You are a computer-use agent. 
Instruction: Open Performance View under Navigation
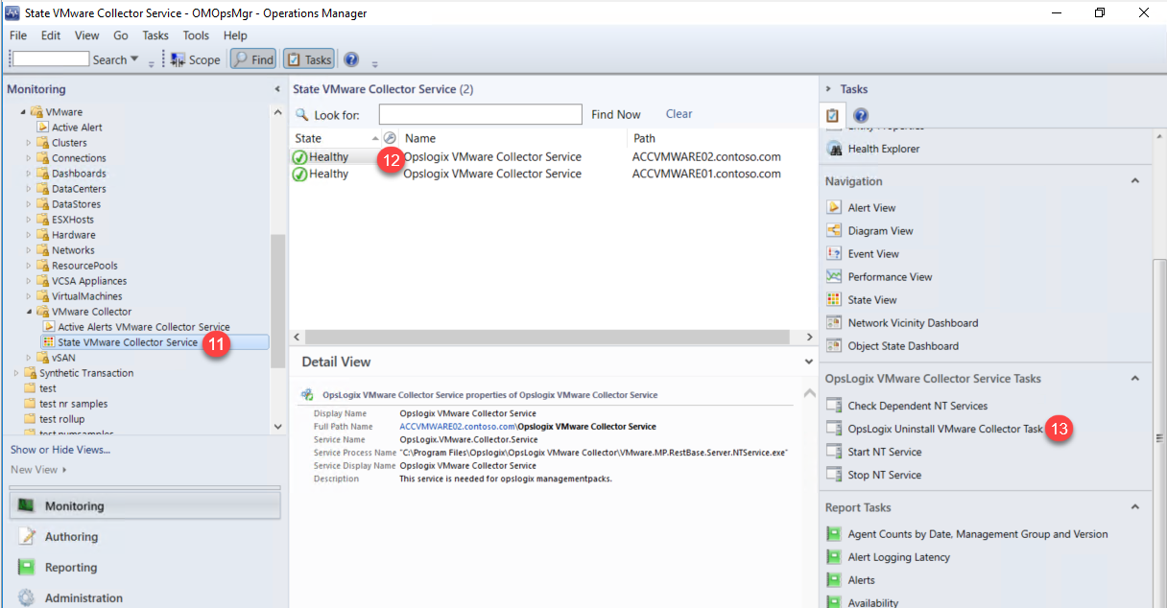tap(890, 277)
